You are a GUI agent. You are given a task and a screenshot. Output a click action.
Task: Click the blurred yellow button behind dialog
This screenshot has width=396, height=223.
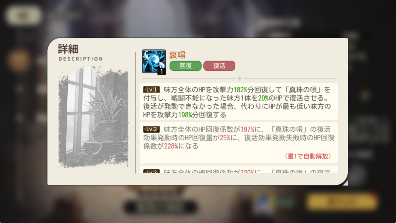342,202
